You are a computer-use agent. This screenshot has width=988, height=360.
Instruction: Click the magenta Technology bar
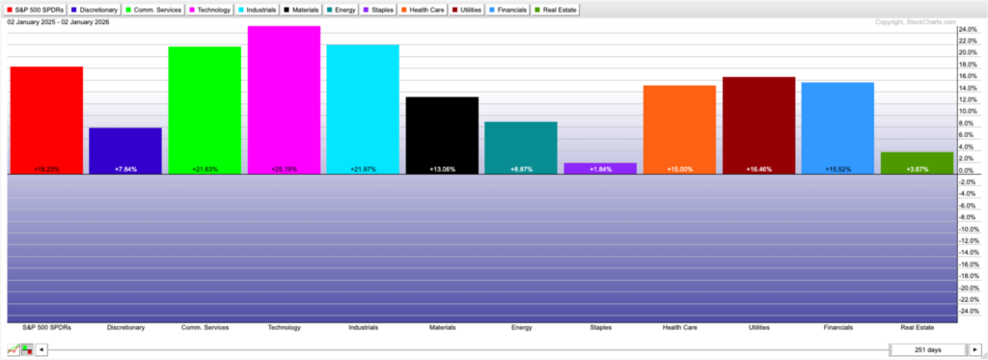[x=285, y=99]
